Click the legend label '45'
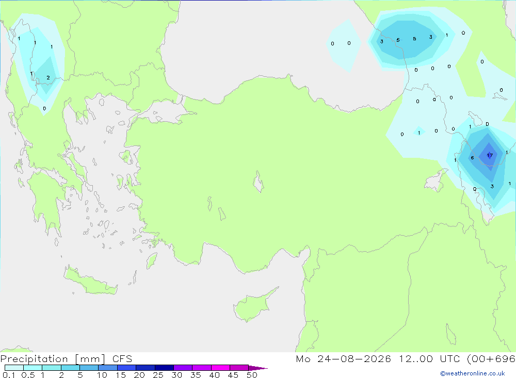The width and height of the screenshot is (516, 378). click(233, 375)
